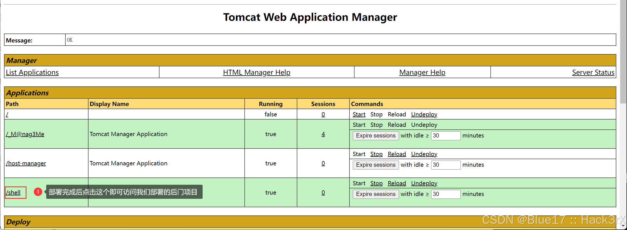Undeploy the root / application
The height and width of the screenshot is (230, 627).
424,114
